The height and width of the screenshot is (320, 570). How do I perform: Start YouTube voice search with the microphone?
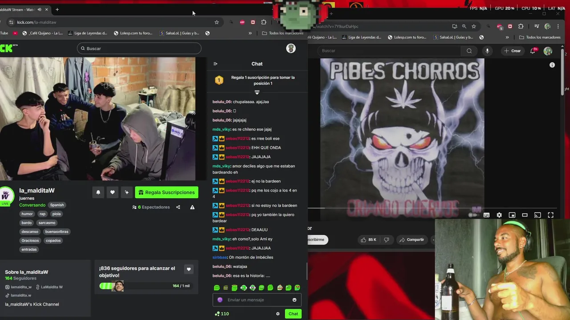487,51
